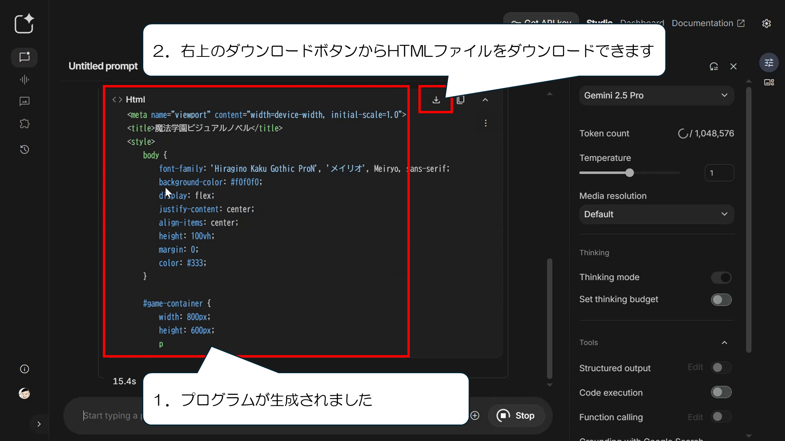
Task: Download the generated HTML code file
Action: pyautogui.click(x=436, y=100)
